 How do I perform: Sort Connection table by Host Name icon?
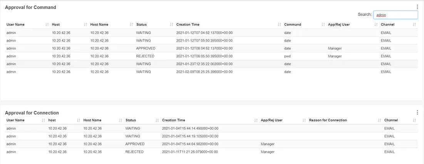(x=121, y=120)
